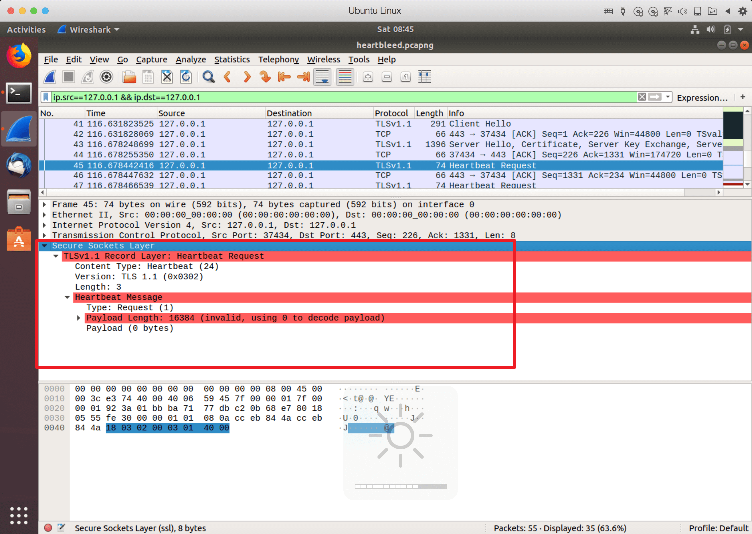This screenshot has height=534, width=752.
Task: Click the packet list horizontal scrollbar
Action: [381, 192]
